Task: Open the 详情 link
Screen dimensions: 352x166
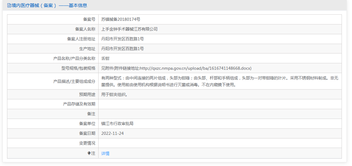Action: 105,153
